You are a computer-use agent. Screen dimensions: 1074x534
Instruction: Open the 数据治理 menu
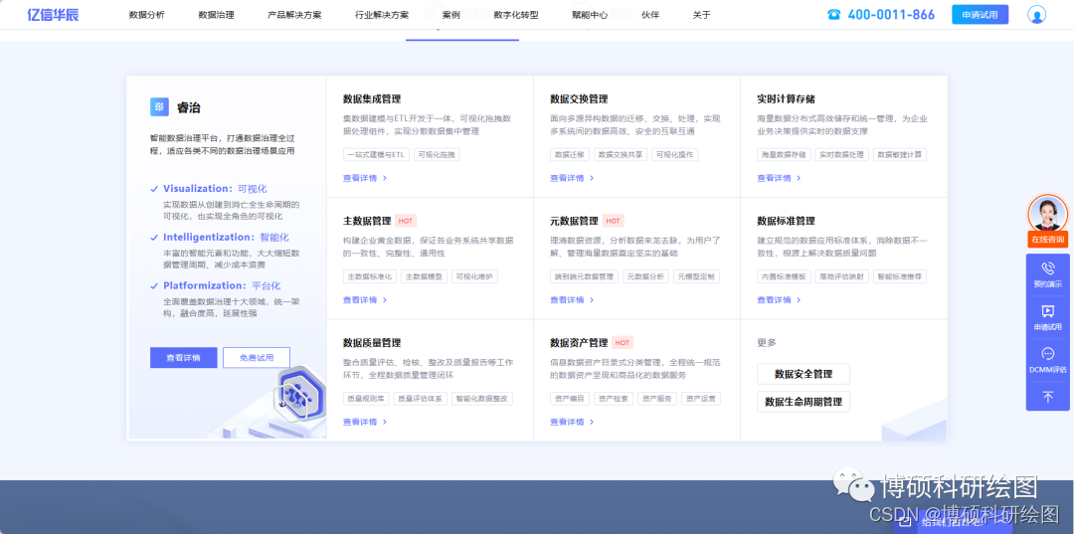(x=216, y=15)
